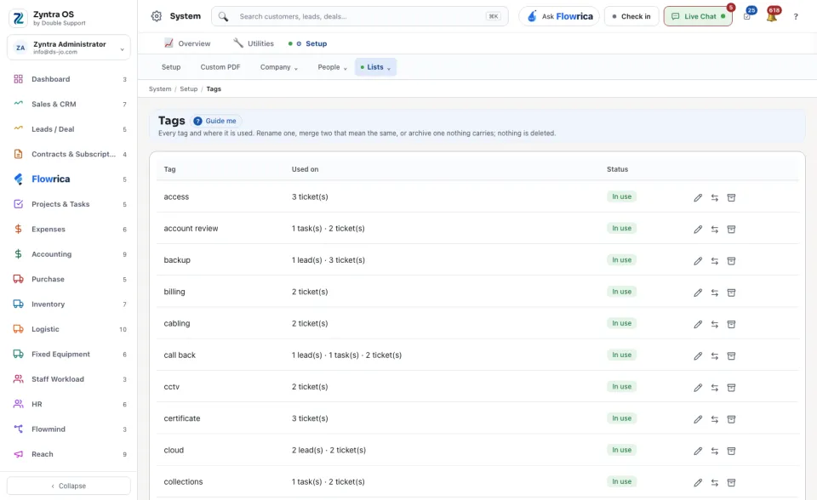
Task: Open Live Chat
Action: (698, 16)
